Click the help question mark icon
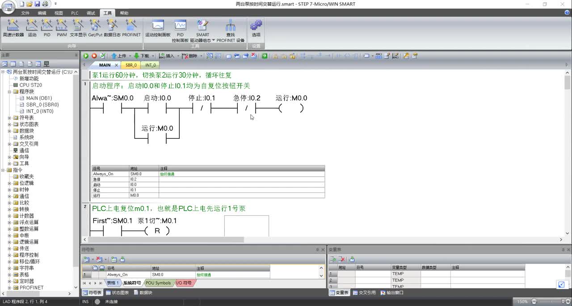572x306 pixels. point(567,13)
